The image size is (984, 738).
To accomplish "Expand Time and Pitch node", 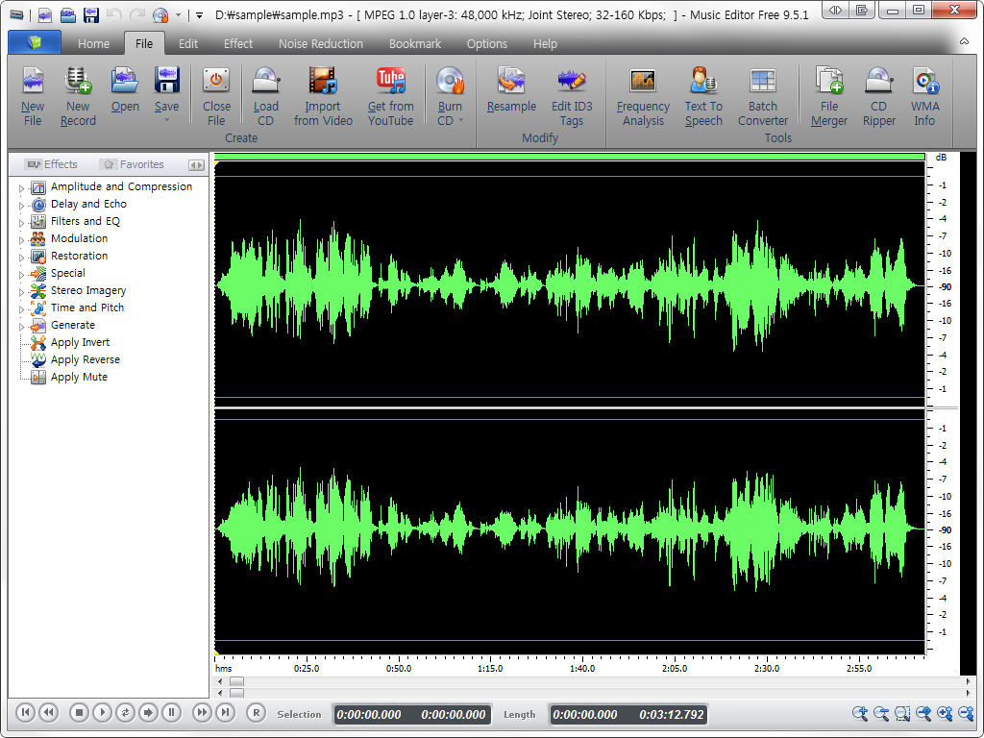I will coord(21,309).
